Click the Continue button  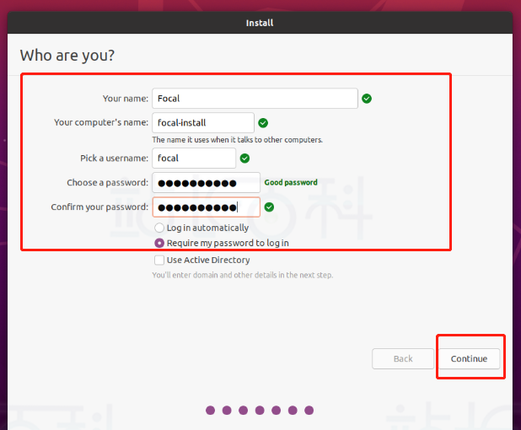click(469, 358)
